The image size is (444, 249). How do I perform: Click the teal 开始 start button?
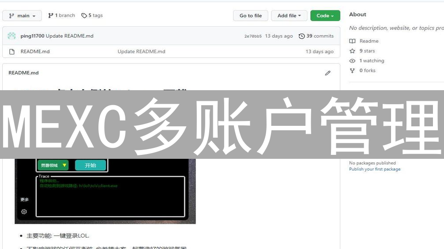click(90, 165)
